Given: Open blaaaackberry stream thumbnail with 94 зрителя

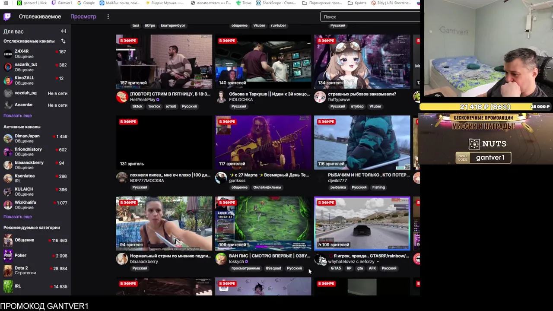Looking at the screenshot, I should point(164,223).
